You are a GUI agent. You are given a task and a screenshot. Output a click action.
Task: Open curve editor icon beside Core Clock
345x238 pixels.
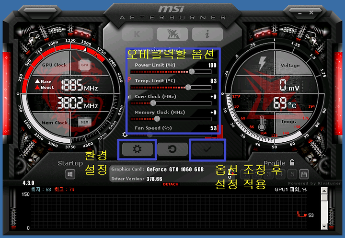(x=129, y=97)
